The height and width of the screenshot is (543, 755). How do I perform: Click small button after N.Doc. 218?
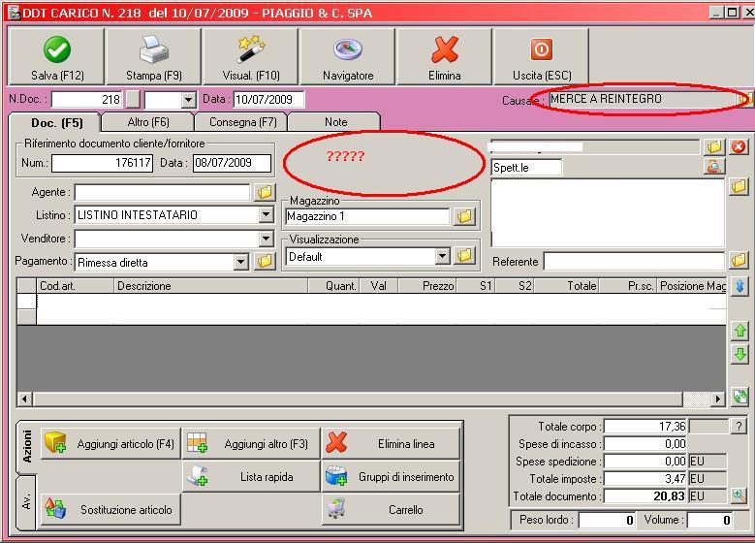(133, 100)
